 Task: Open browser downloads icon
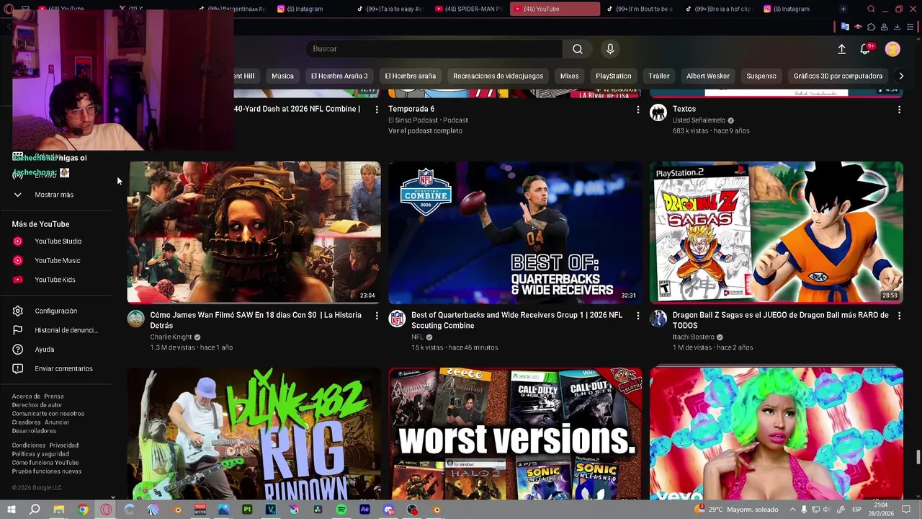[897, 27]
